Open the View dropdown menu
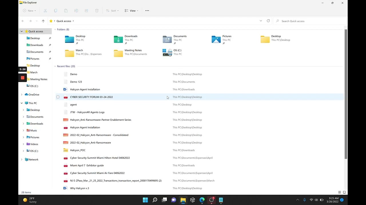Image resolution: width=366 pixels, height=205 pixels. (x=132, y=11)
